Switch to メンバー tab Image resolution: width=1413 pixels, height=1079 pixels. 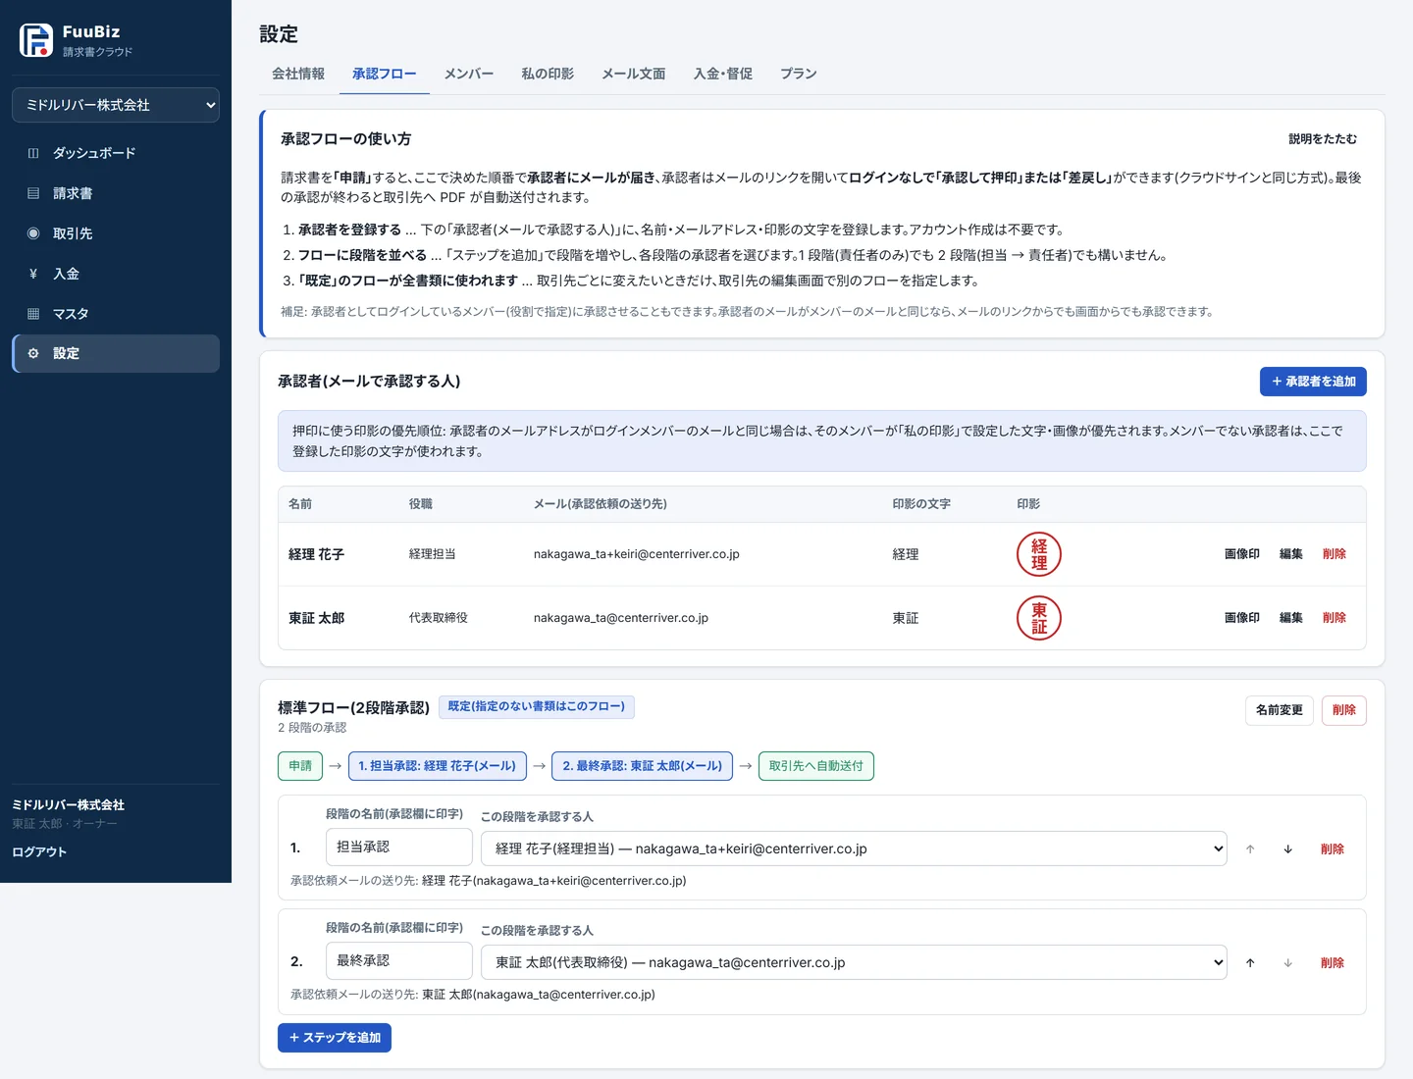click(469, 74)
